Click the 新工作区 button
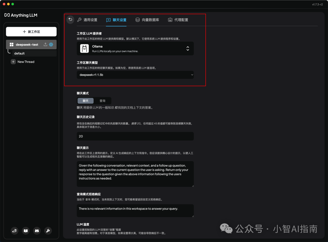The width and height of the screenshot is (328, 242). coord(31,32)
